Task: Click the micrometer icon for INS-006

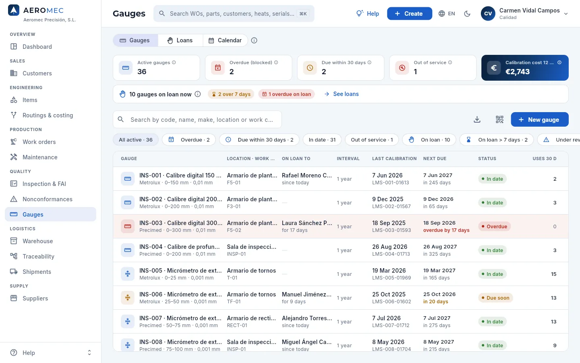Action: click(128, 298)
